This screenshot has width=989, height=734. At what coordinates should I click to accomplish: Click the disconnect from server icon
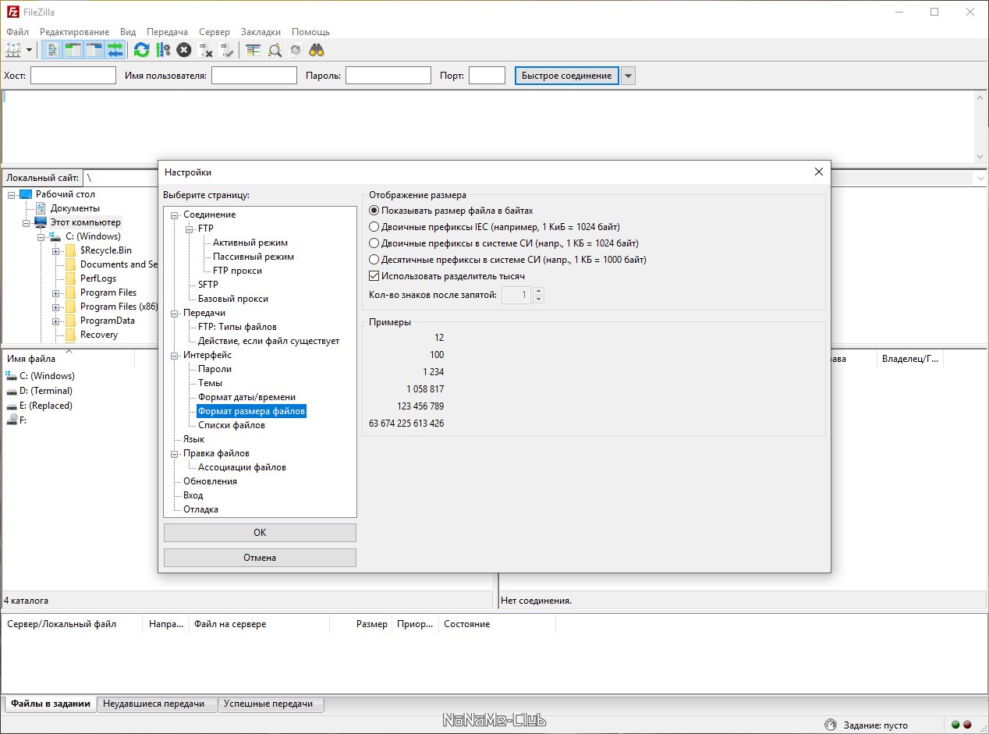pyautogui.click(x=206, y=50)
